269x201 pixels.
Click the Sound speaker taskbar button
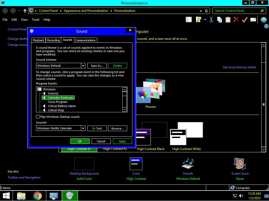70,196
